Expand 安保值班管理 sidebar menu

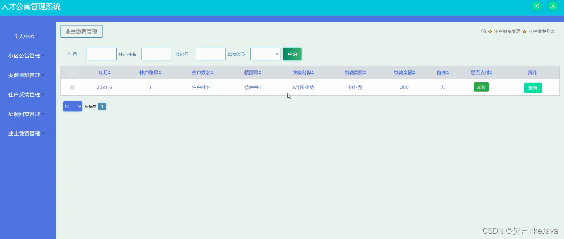26,75
